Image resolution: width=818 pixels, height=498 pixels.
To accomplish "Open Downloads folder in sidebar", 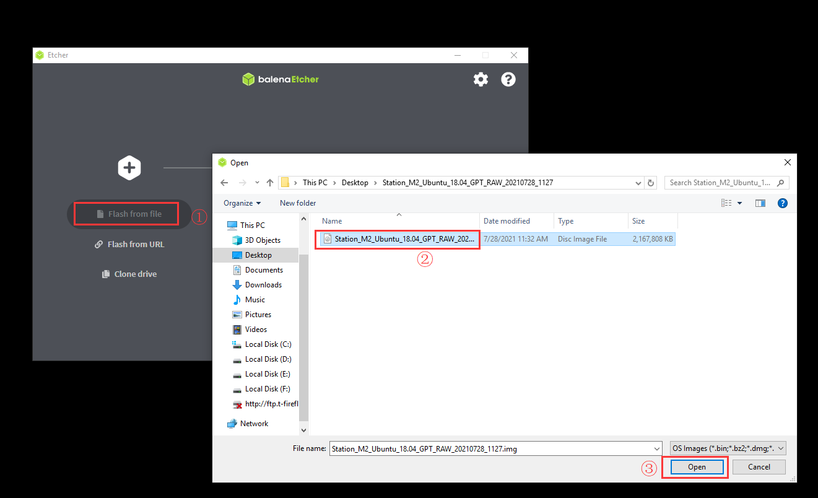I will (x=263, y=285).
